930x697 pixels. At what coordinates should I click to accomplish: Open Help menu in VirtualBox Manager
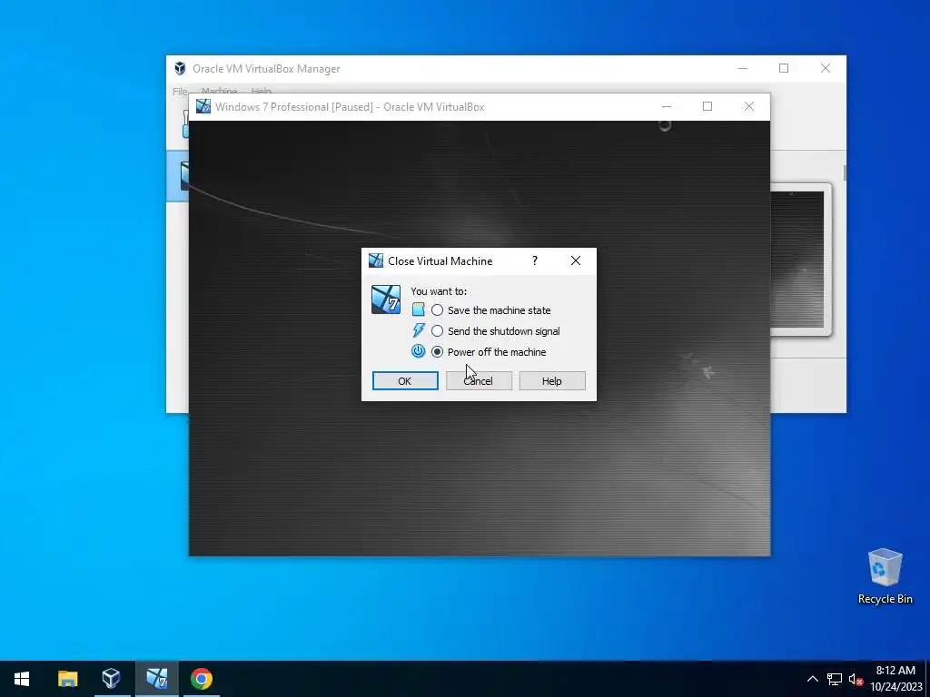tap(261, 92)
